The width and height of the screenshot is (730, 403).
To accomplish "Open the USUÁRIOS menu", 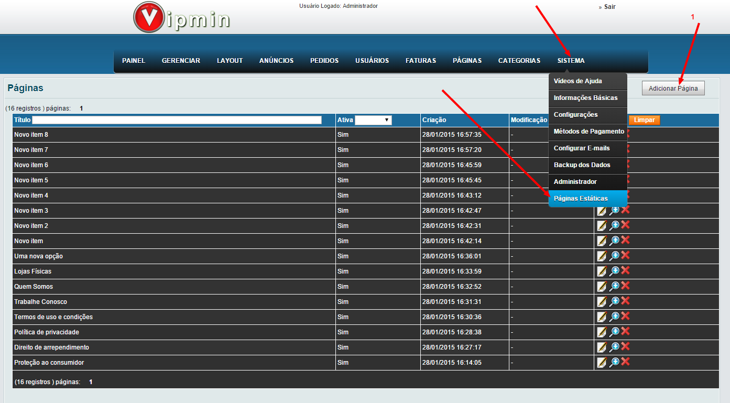I will point(372,61).
